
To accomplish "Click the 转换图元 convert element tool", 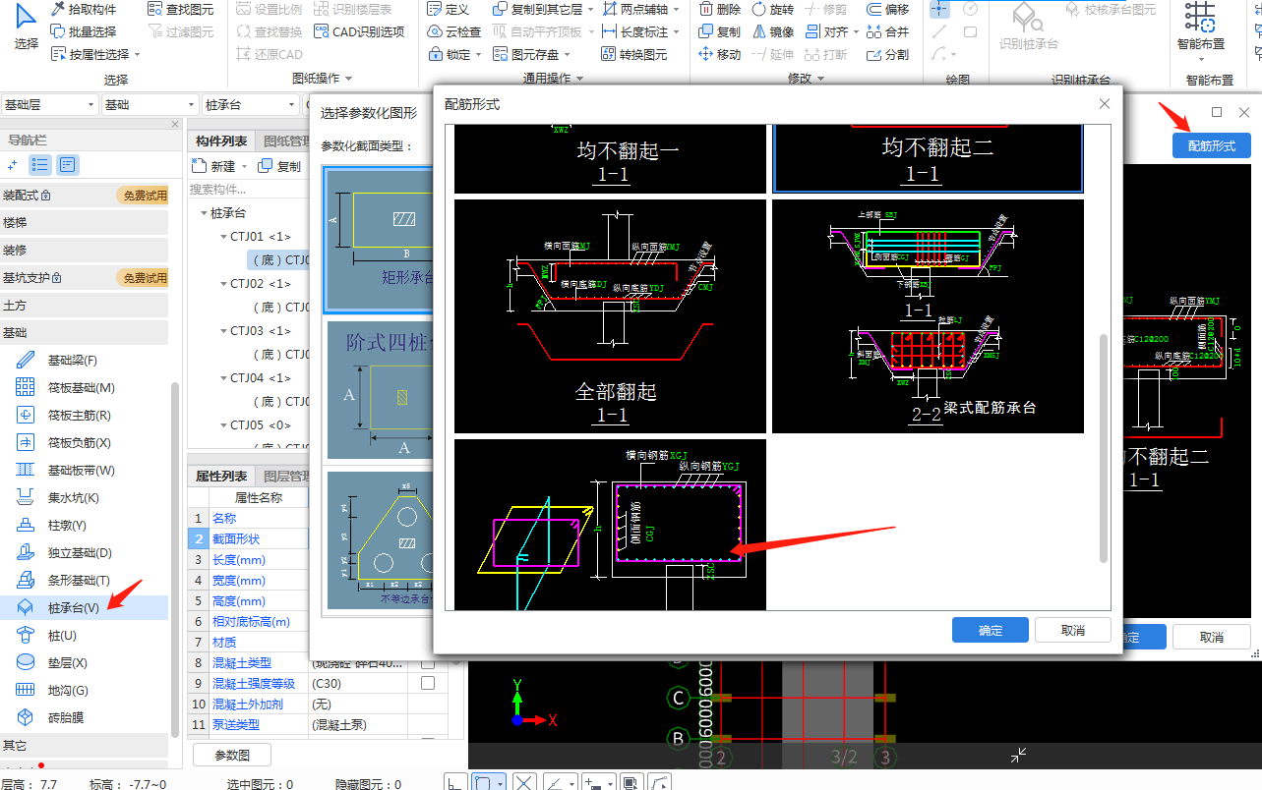I will (x=633, y=55).
